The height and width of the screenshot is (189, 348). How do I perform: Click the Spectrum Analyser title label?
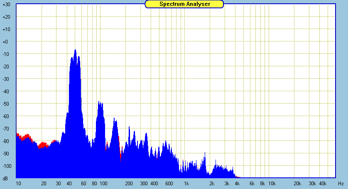(184, 4)
